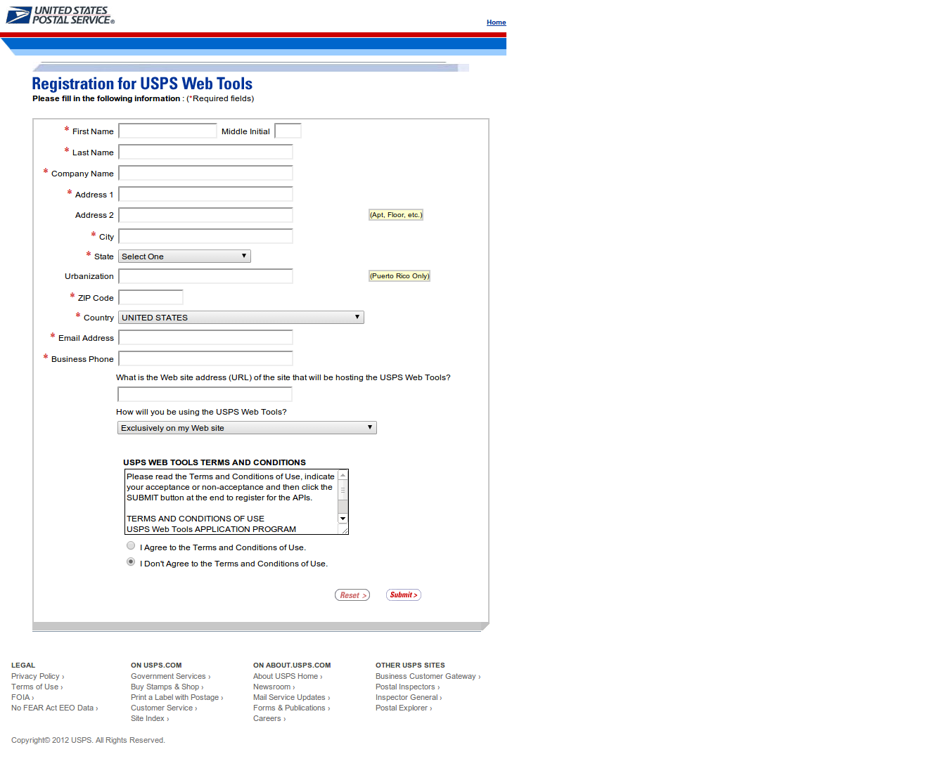
Task: Open the Inspector General link
Action: pos(409,698)
